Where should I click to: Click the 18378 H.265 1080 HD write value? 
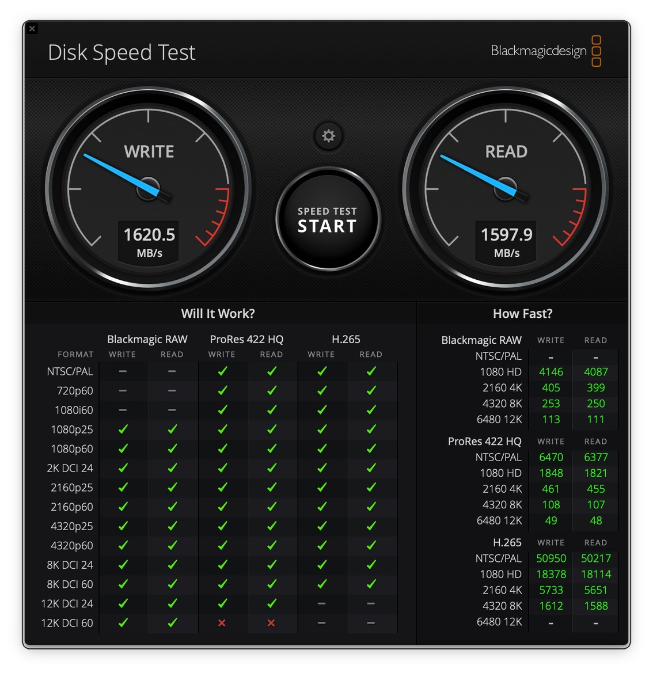tap(551, 575)
